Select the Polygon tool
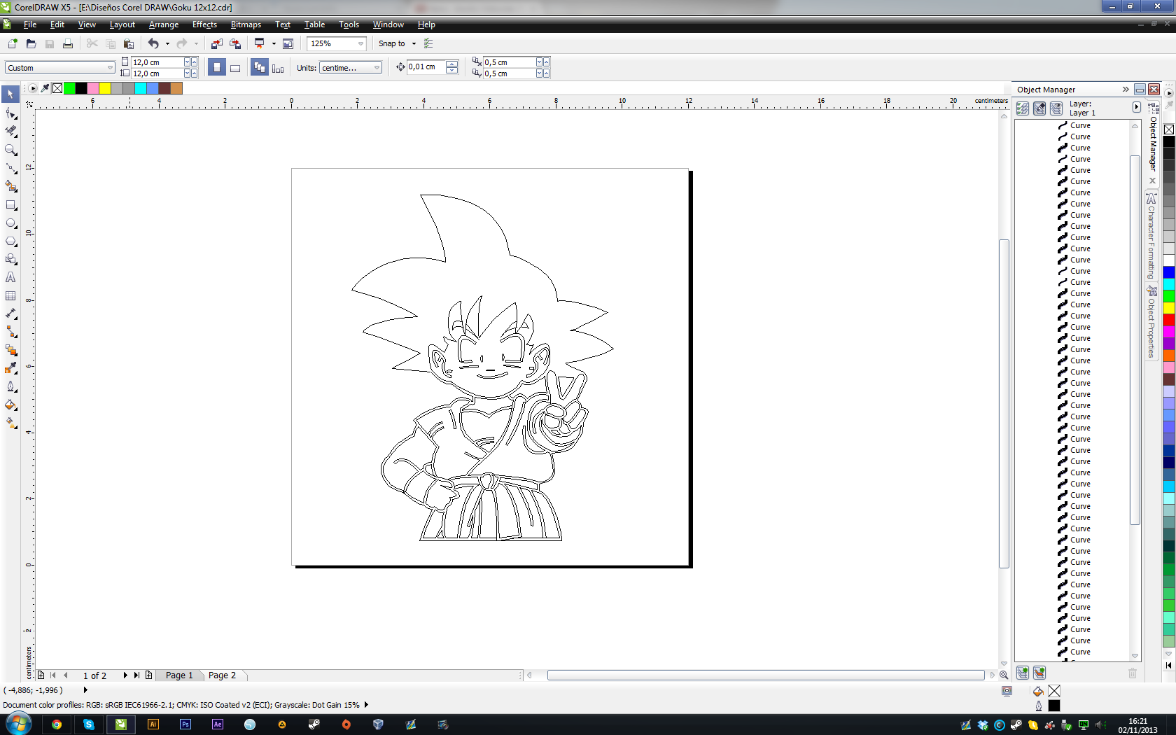 point(10,241)
